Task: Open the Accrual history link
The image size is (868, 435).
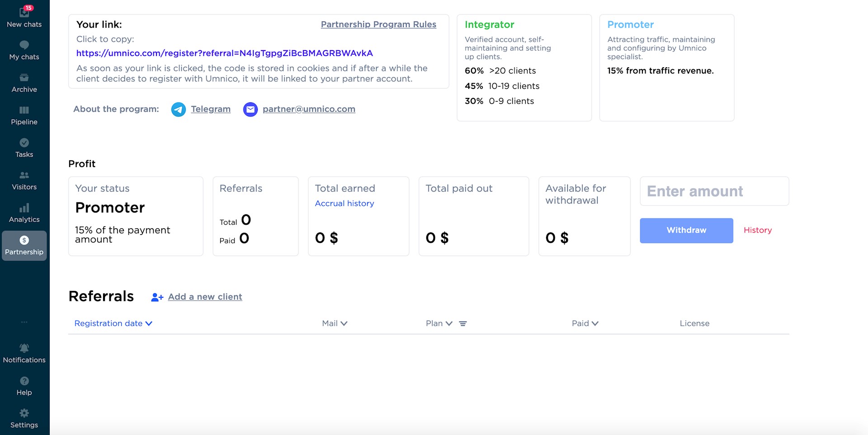Action: pyautogui.click(x=344, y=204)
